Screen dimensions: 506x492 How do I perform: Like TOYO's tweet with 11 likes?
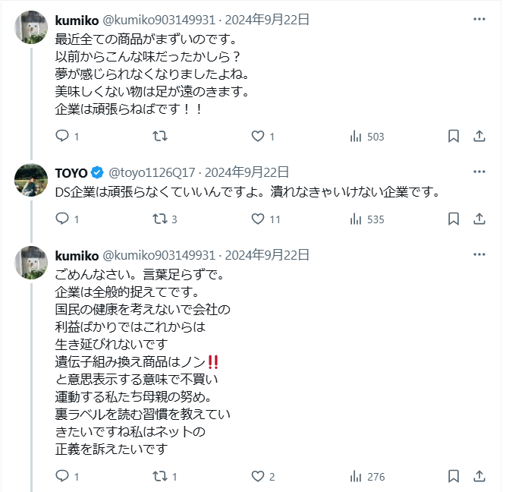[x=258, y=219]
